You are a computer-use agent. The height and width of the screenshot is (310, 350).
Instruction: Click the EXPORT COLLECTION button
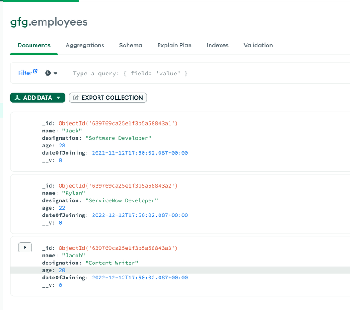point(108,98)
